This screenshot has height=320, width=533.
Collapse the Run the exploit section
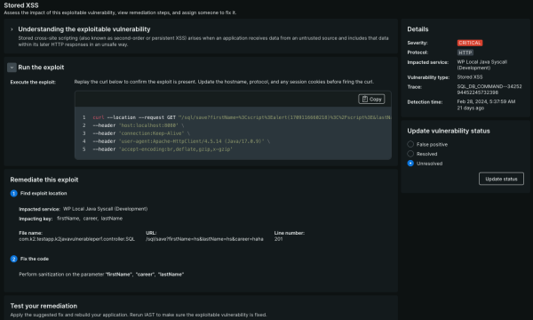tap(12, 68)
